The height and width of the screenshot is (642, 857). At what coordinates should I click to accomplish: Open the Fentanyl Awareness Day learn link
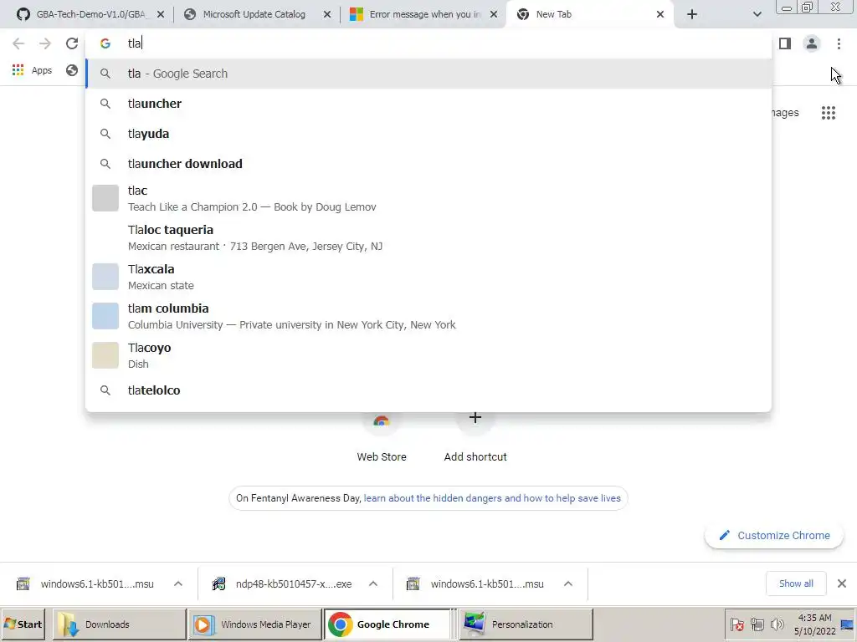pyautogui.click(x=492, y=498)
